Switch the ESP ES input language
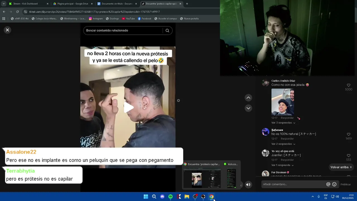This screenshot has width=357, height=201. click(x=326, y=197)
